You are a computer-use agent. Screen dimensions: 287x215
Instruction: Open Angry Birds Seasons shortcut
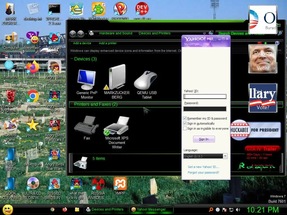tap(54, 72)
